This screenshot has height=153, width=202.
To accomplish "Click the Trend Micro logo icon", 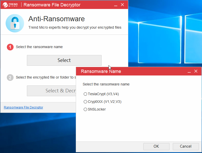I will (10, 5).
